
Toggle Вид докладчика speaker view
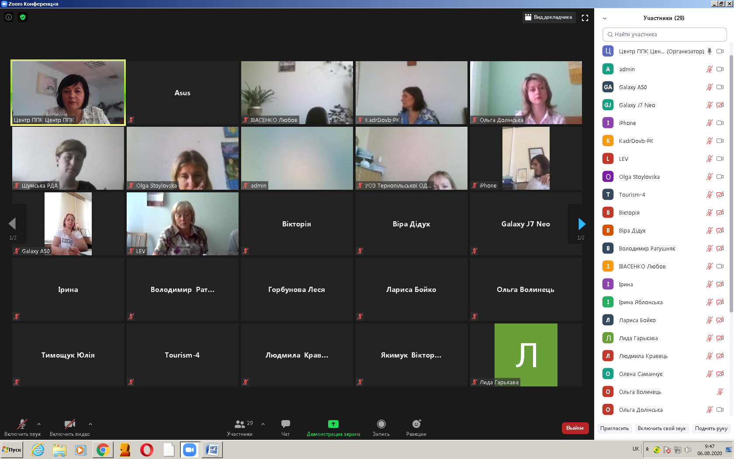click(x=549, y=17)
